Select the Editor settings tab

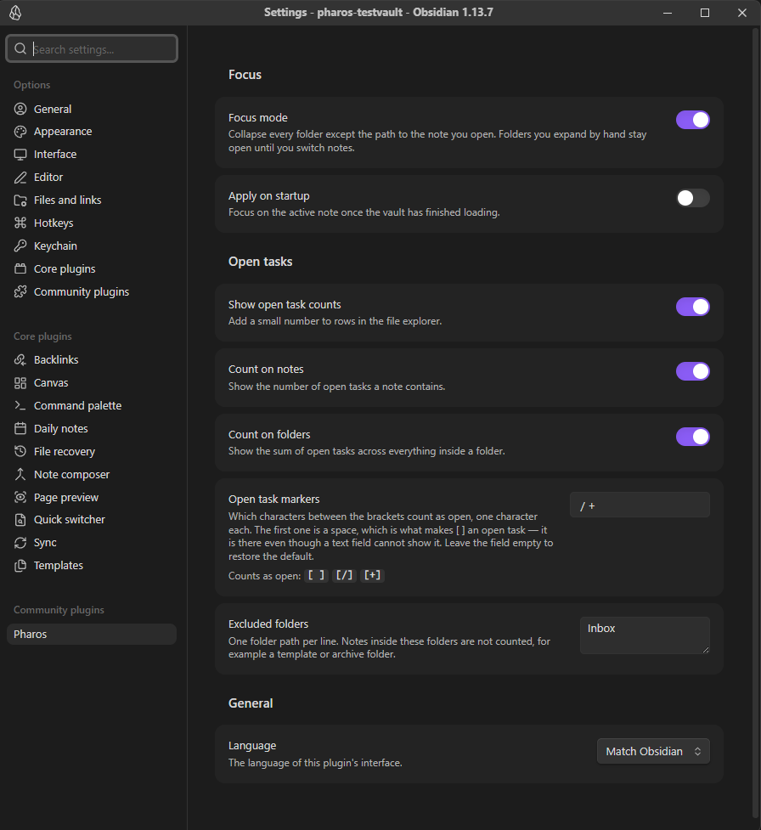92,178
